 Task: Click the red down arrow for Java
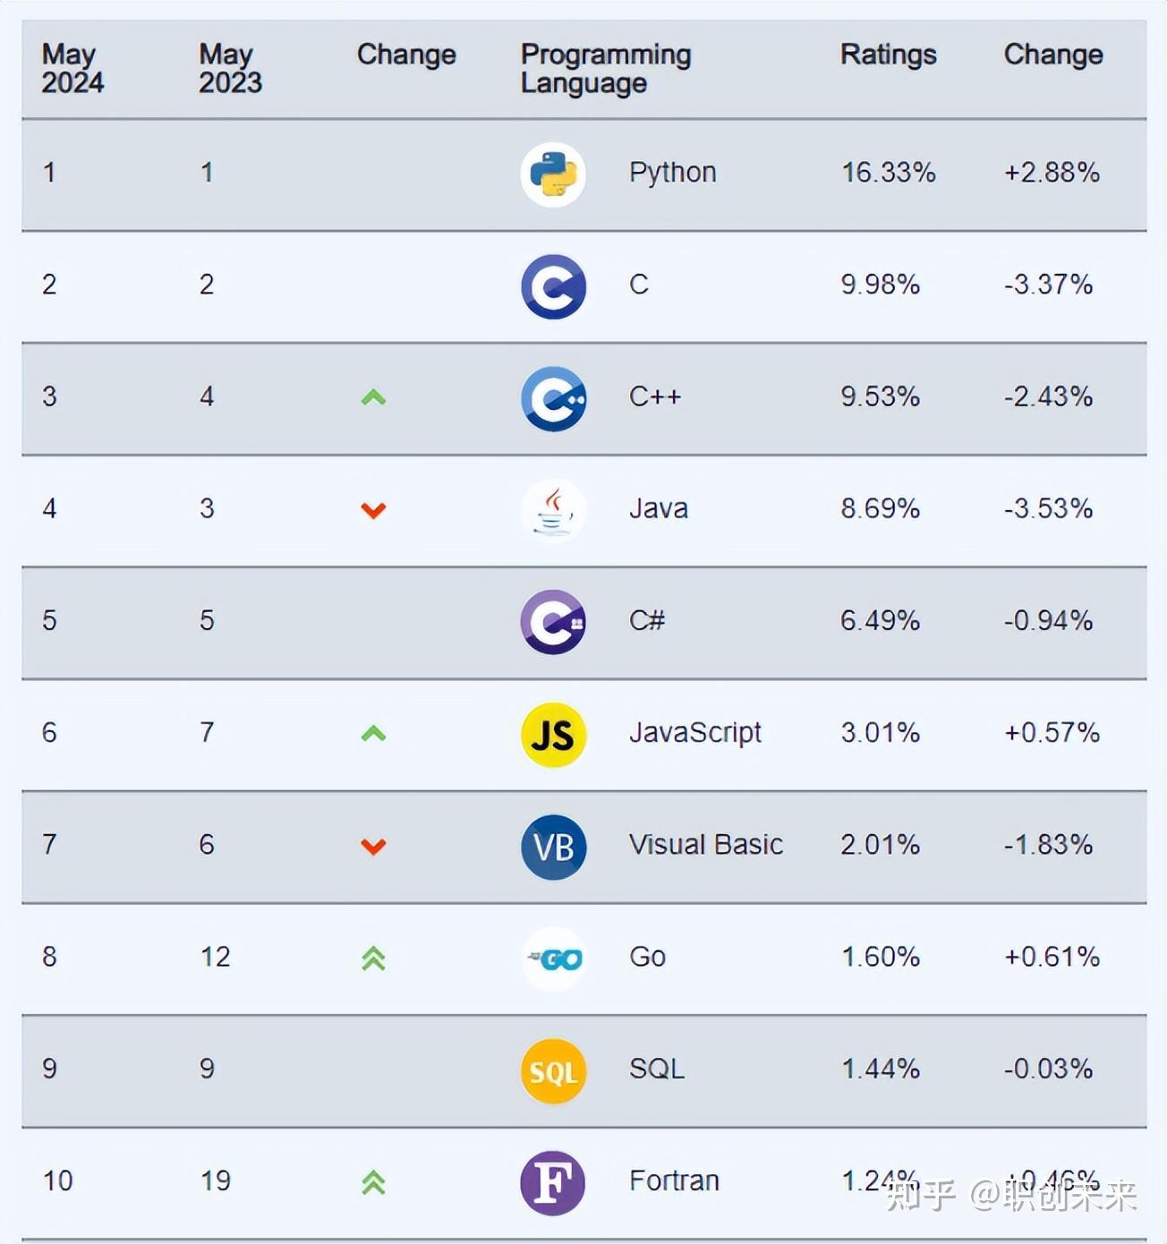[373, 510]
